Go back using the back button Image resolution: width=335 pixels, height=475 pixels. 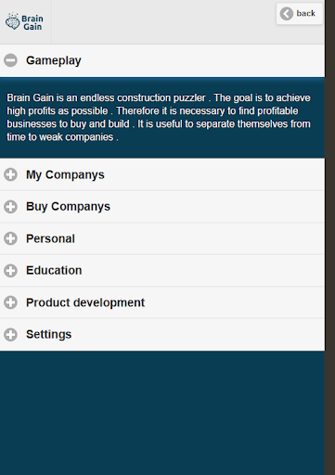[299, 14]
